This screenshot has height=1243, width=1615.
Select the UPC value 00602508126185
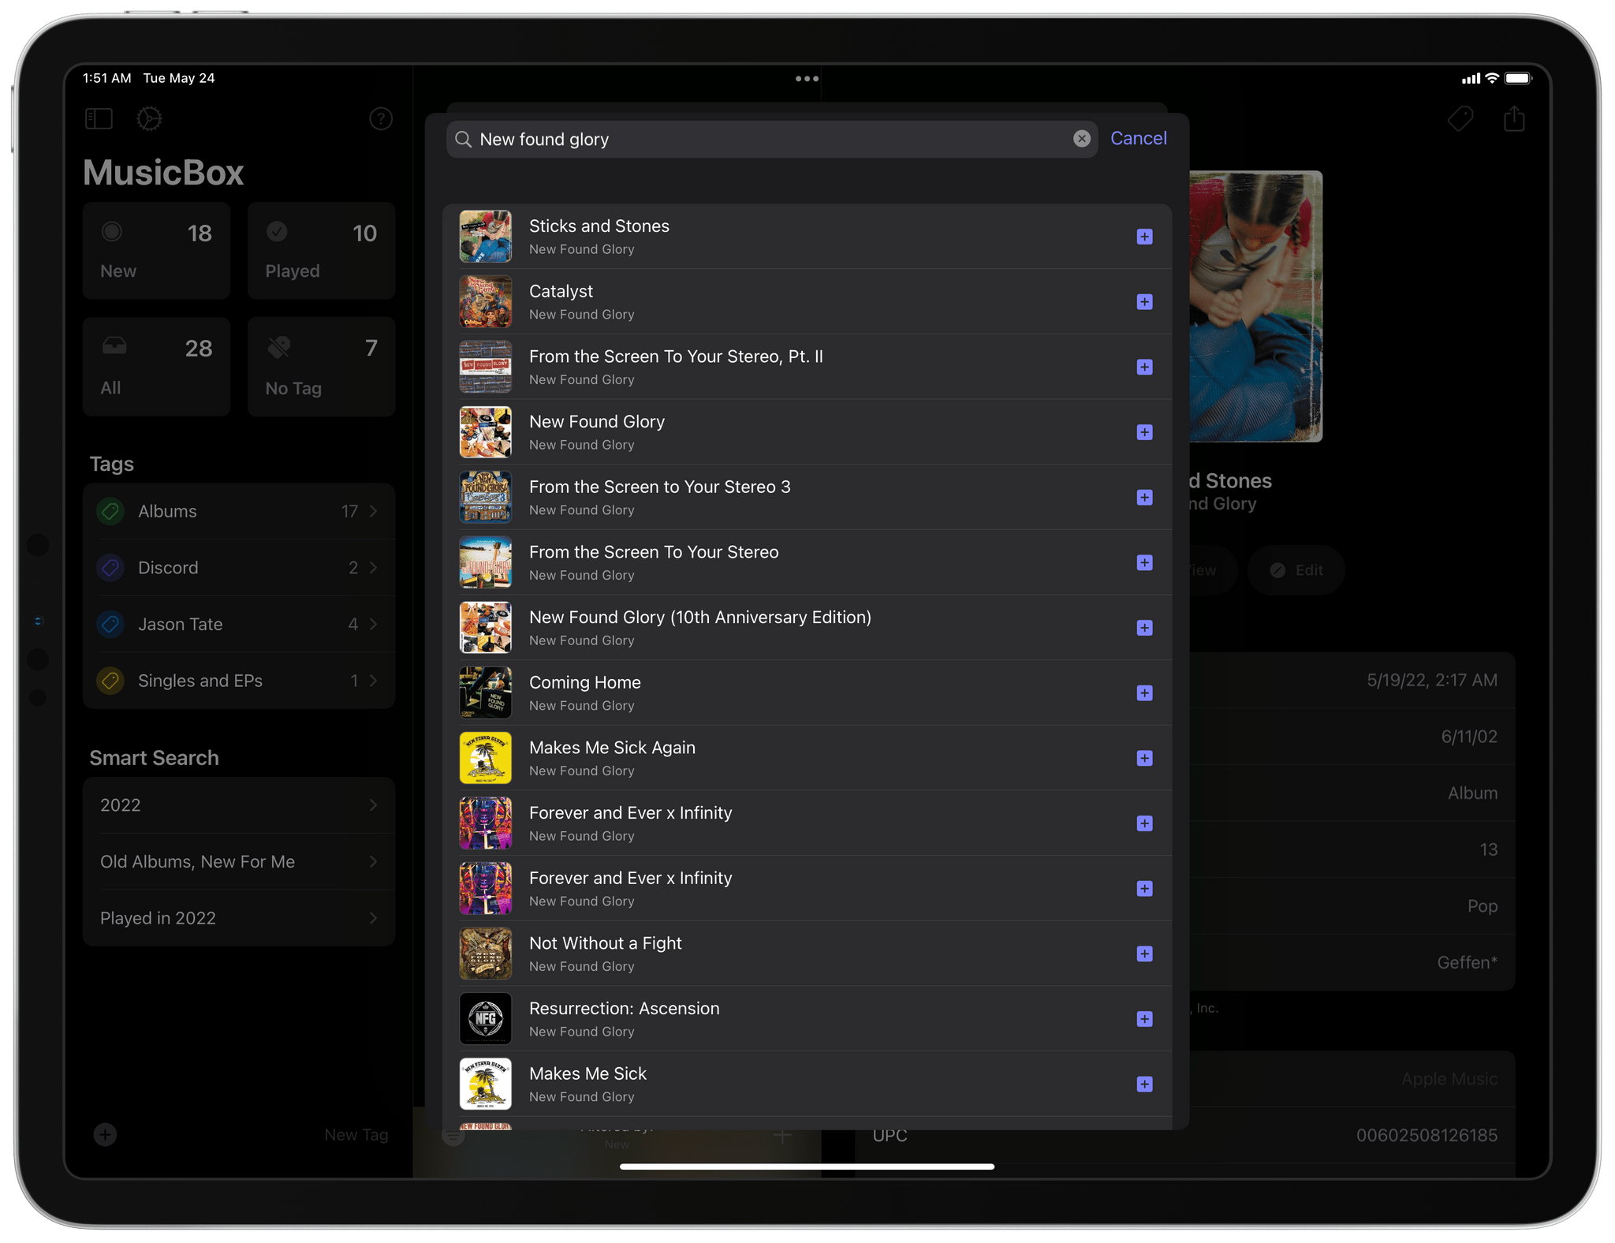[x=1427, y=1135]
